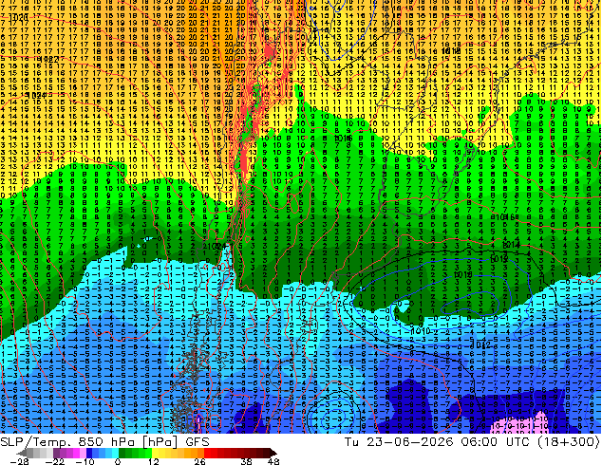Click the dark maroon right arrow of the color scale

tap(273, 453)
